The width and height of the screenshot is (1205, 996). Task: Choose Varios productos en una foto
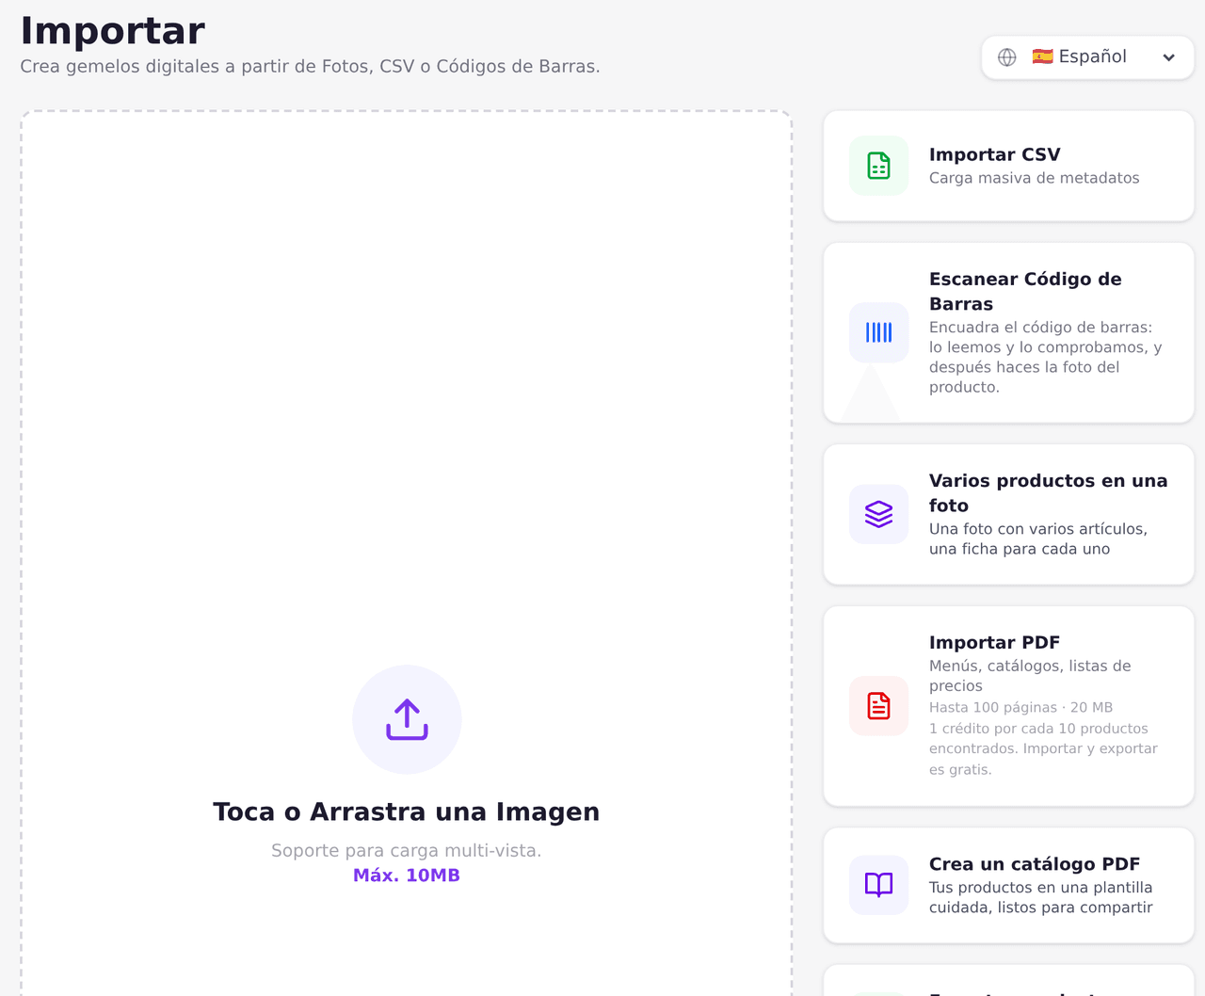[x=1008, y=514]
